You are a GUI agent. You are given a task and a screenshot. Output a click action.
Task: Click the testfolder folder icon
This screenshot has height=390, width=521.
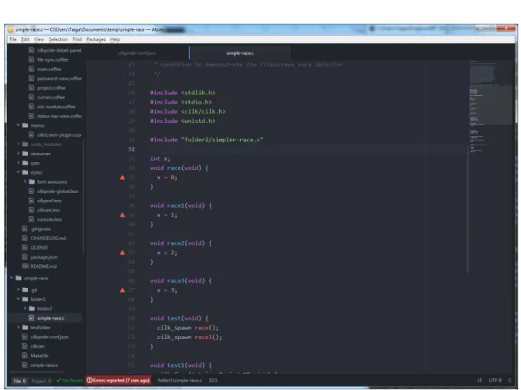[x=25, y=327]
